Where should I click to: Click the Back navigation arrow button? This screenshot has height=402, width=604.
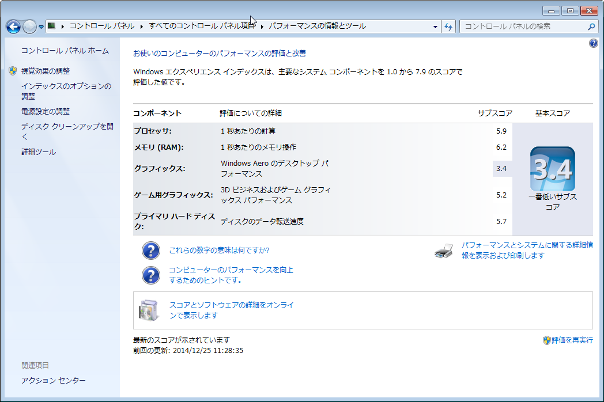pyautogui.click(x=13, y=26)
